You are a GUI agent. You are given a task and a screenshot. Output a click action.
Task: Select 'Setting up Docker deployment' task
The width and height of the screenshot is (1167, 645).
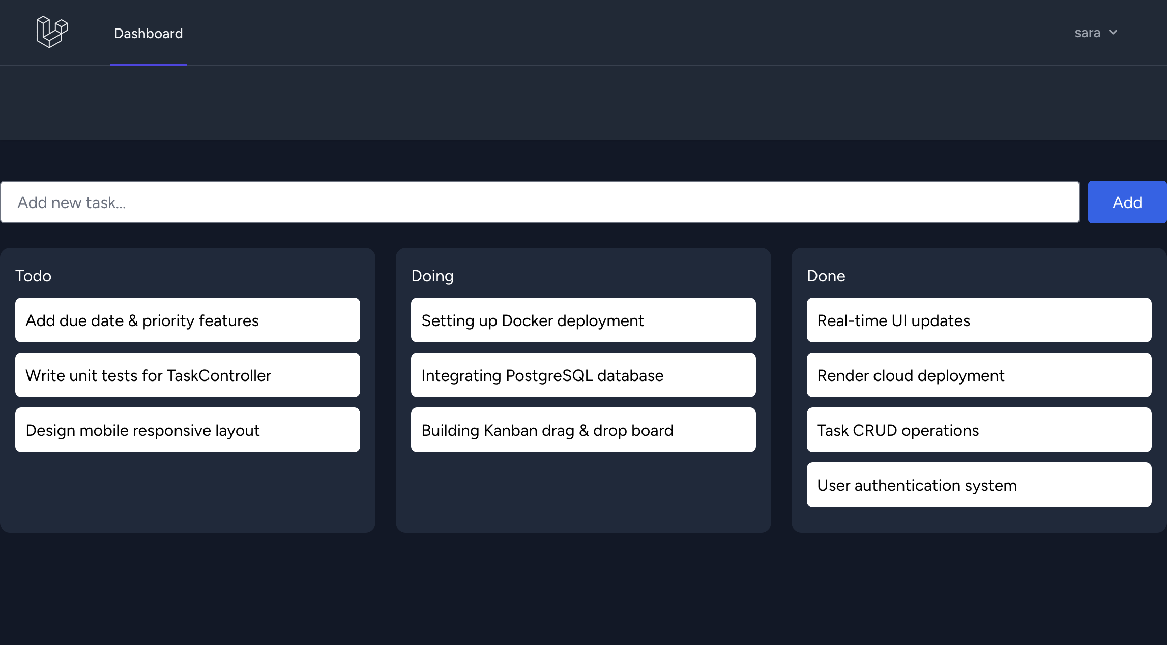coord(583,320)
